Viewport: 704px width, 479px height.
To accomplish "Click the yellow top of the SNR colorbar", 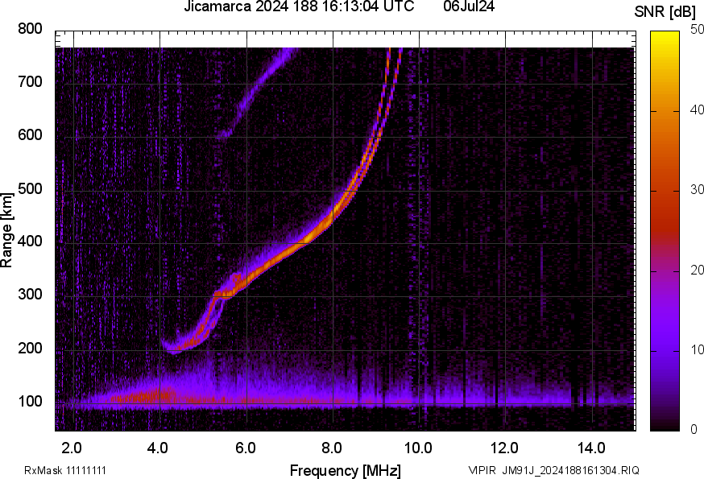I will pyautogui.click(x=665, y=35).
